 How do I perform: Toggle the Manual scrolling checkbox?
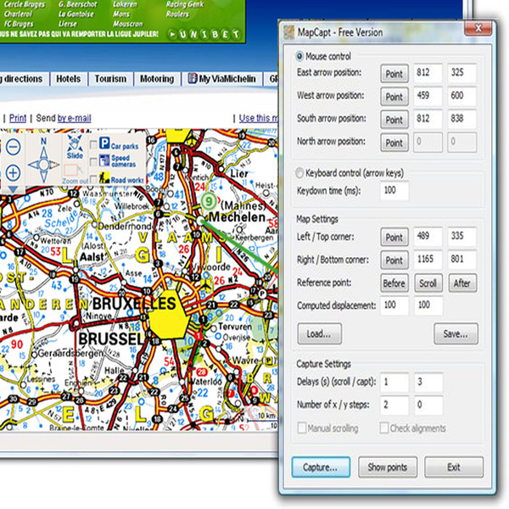302,428
